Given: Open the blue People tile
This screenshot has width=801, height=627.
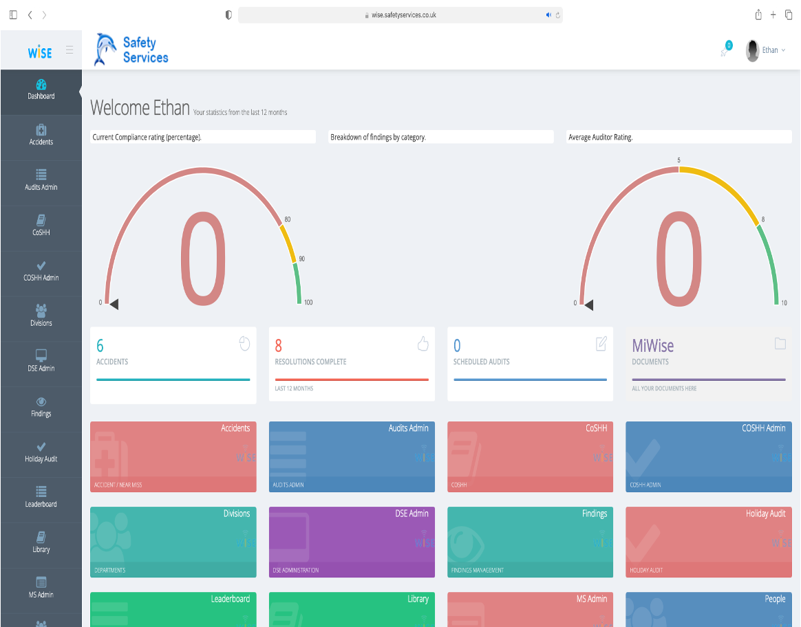Looking at the screenshot, I should (709, 609).
